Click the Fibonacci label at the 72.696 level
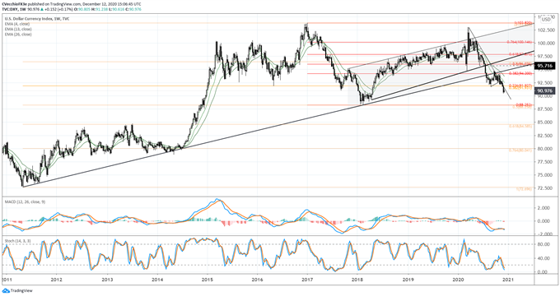Image resolution: width=560 pixels, height=296 pixels. (x=524, y=189)
